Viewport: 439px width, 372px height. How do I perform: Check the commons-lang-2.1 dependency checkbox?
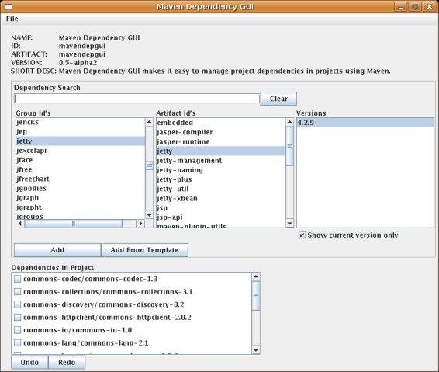coord(17,342)
